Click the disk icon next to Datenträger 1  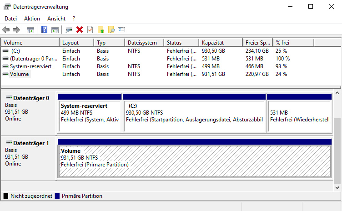tap(9, 142)
